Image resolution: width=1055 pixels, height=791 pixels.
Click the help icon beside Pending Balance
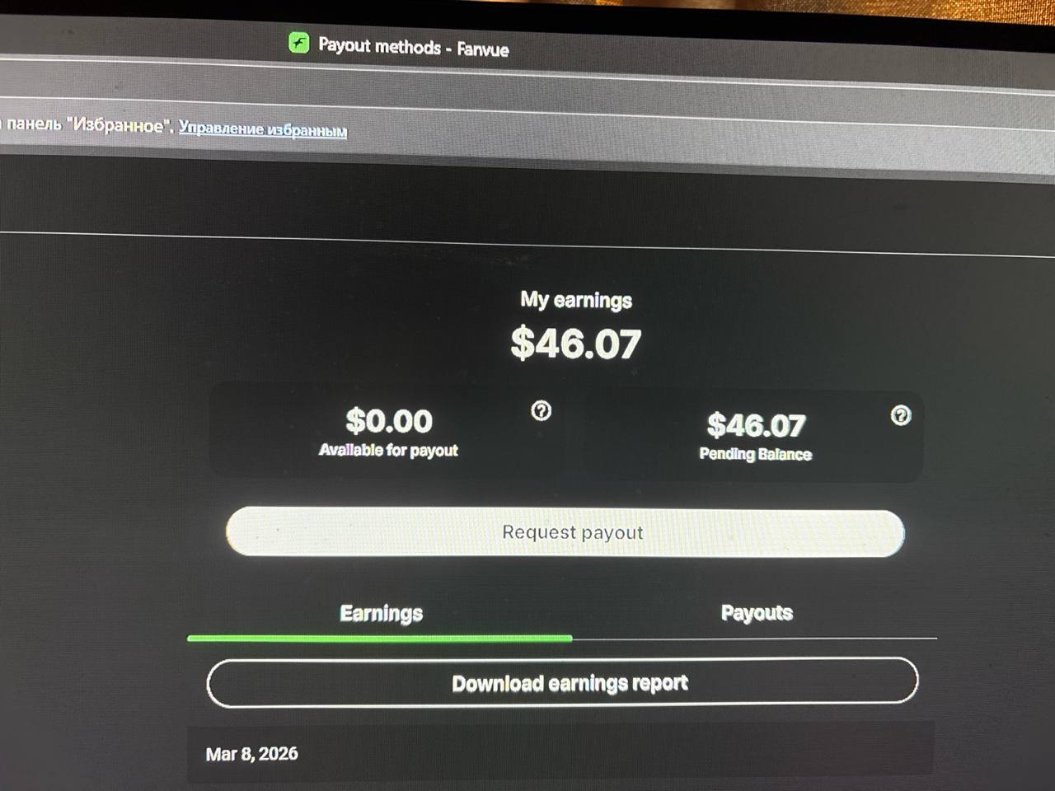900,415
